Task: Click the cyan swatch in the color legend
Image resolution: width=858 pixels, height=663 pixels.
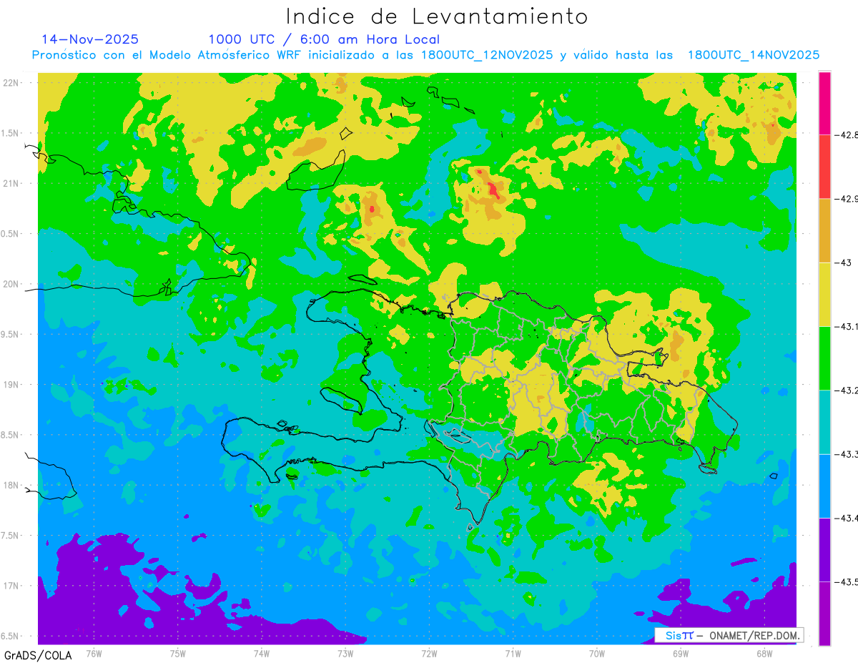Action: 824,422
